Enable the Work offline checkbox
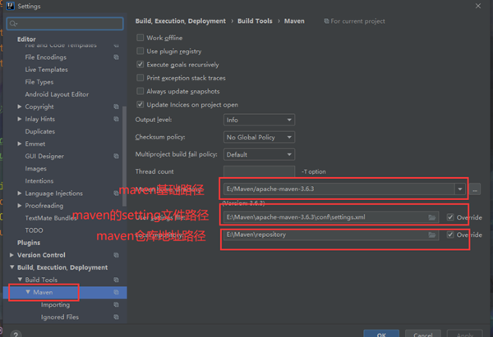 click(141, 38)
